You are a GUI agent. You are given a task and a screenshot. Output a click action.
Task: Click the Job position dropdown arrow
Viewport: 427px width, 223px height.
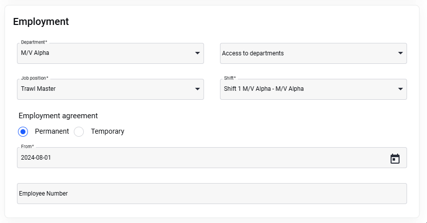pos(198,89)
